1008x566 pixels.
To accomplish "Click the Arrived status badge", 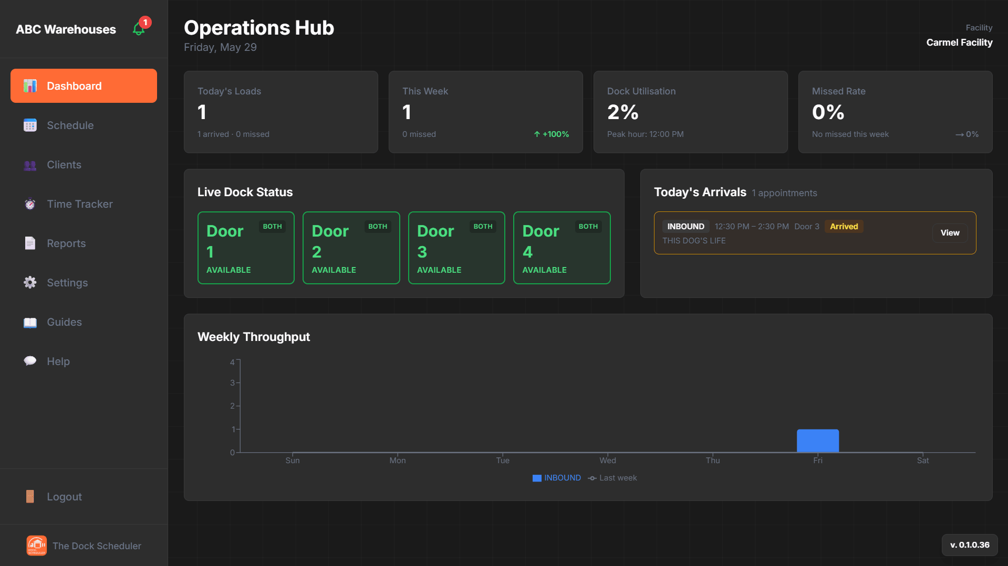I will [844, 227].
